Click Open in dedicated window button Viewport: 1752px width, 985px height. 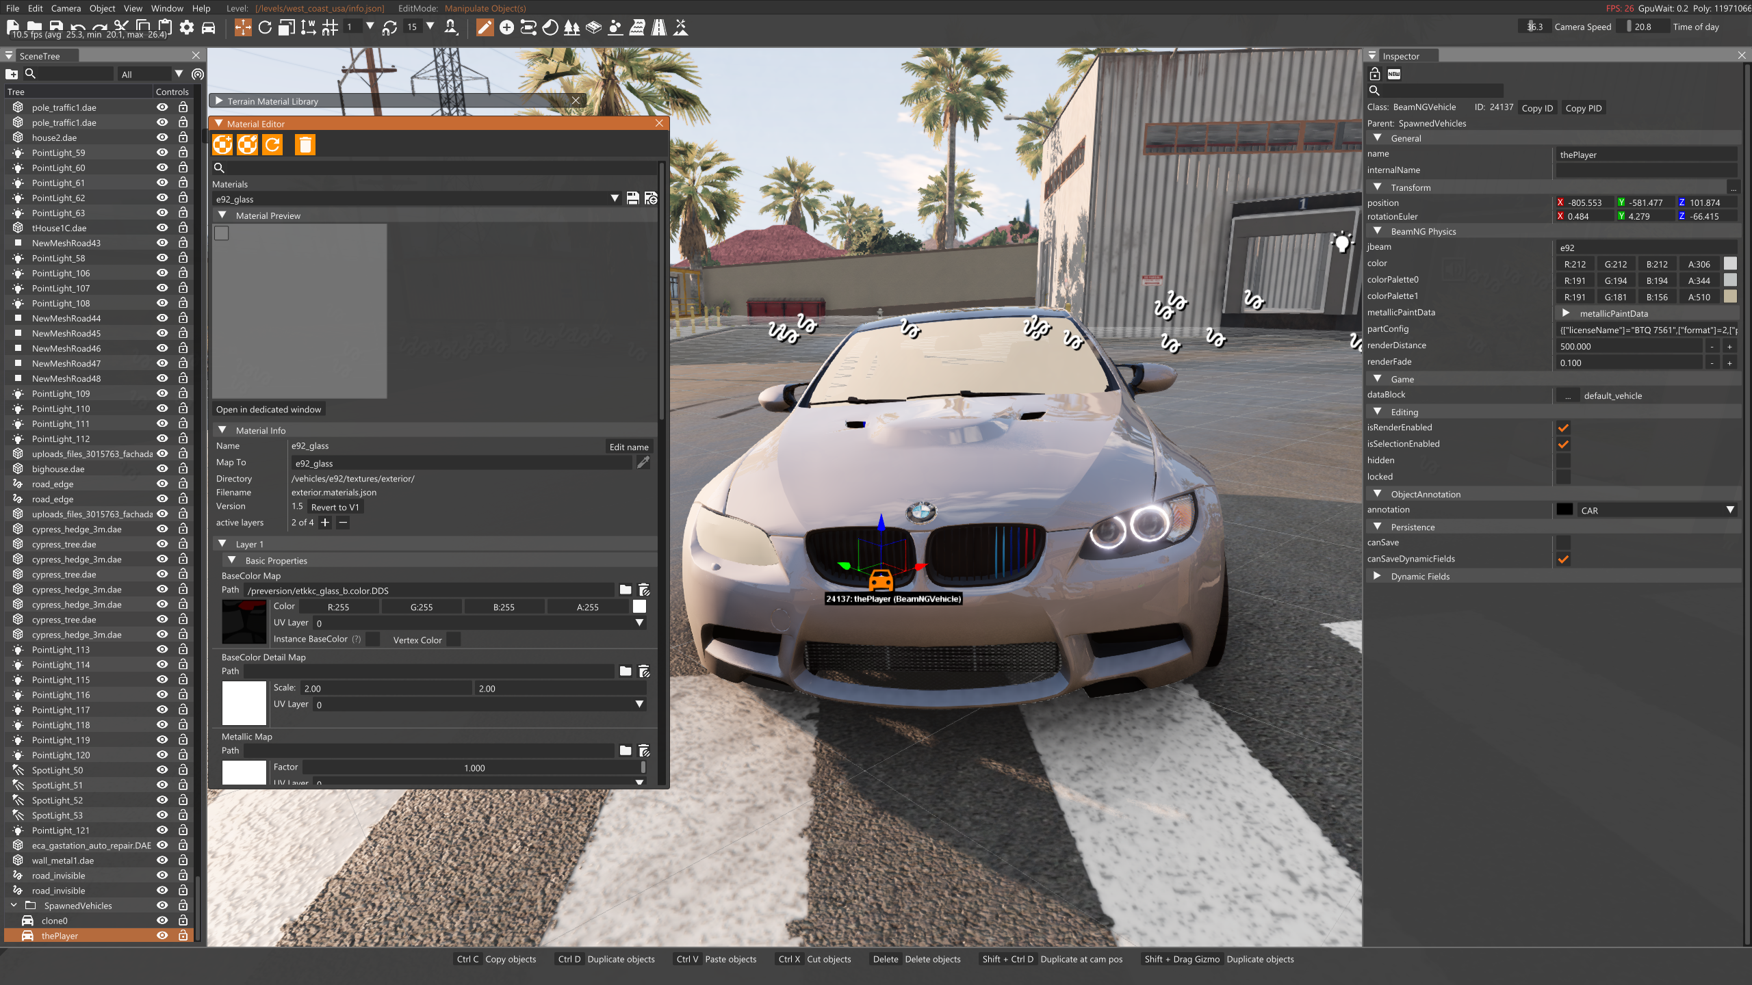(x=268, y=409)
